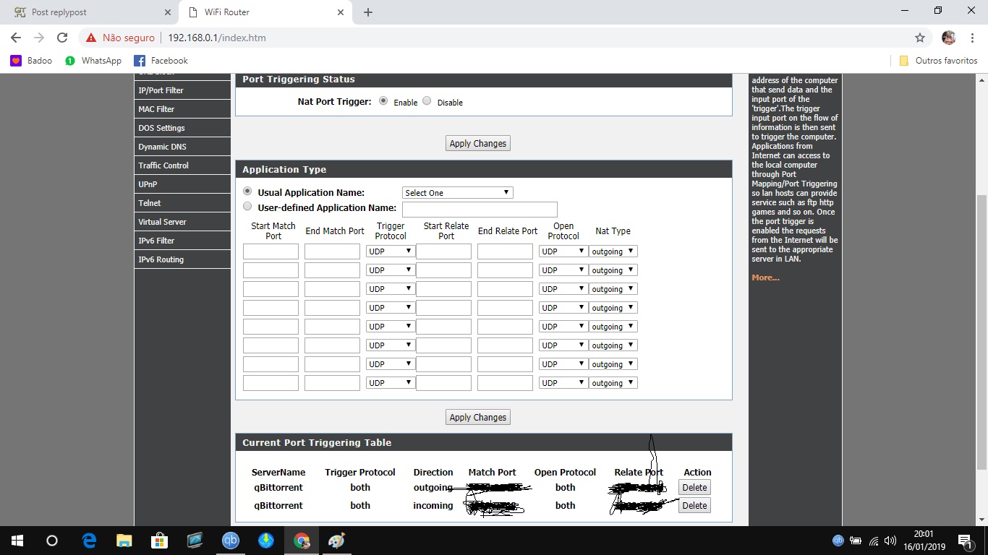988x555 pixels.
Task: Choose User-defined Application Name option
Action: tap(248, 207)
